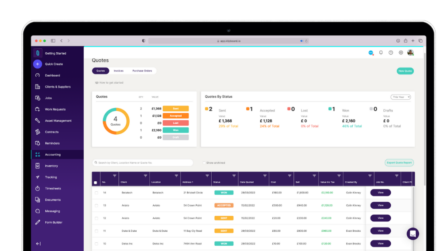The width and height of the screenshot is (447, 251).
Task: Go back with the browser back arrow
Action: (61, 41)
